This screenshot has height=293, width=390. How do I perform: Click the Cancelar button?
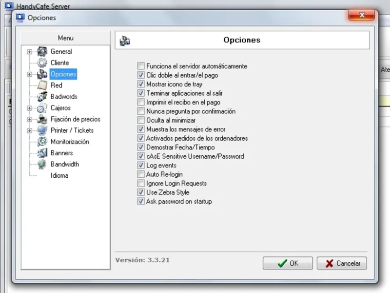coord(342,263)
